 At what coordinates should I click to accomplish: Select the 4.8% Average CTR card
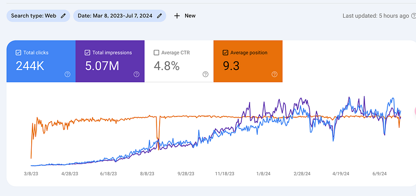[x=179, y=61]
